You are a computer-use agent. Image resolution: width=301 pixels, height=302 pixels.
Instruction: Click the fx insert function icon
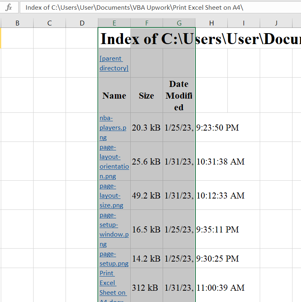click(8, 8)
